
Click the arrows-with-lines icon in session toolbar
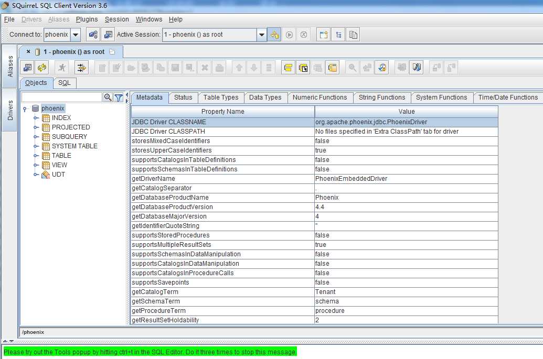click(x=81, y=68)
